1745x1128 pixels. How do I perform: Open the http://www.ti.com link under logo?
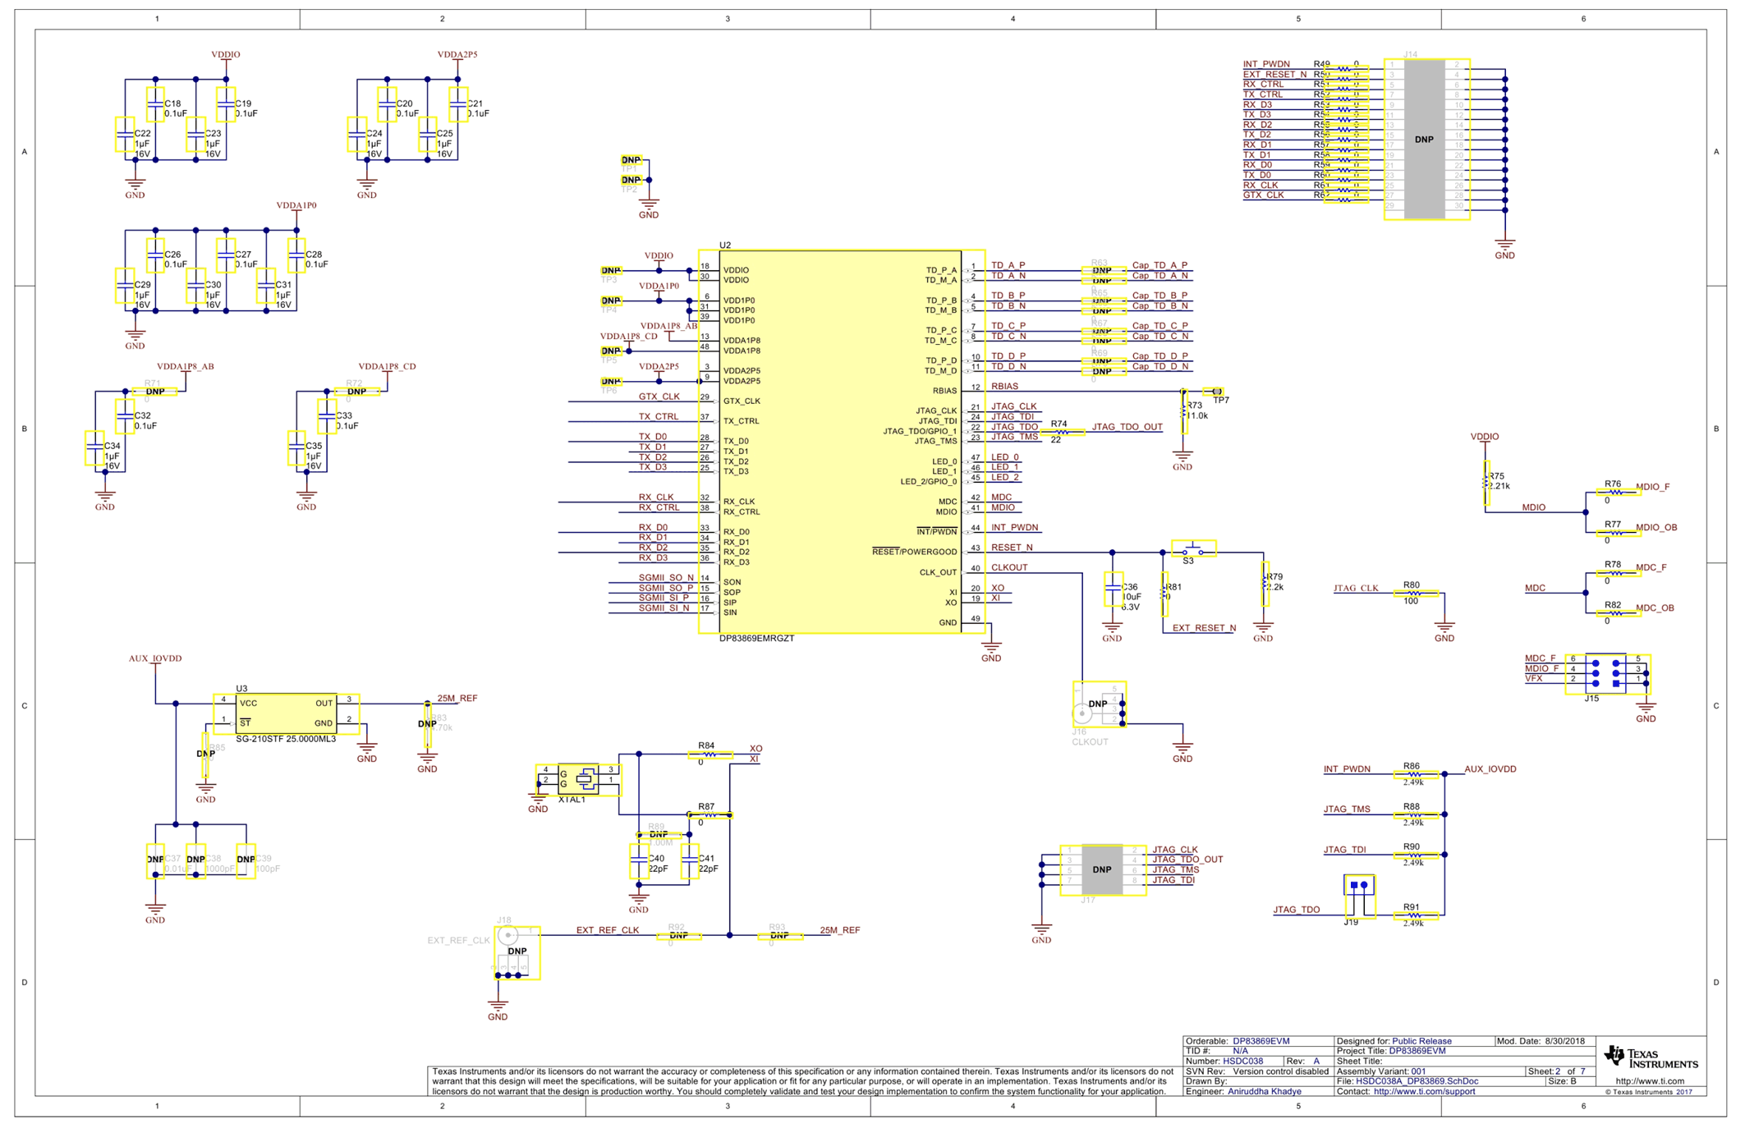[1650, 1081]
